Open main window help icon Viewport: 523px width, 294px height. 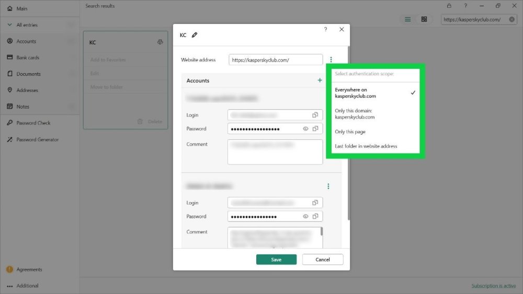(465, 6)
